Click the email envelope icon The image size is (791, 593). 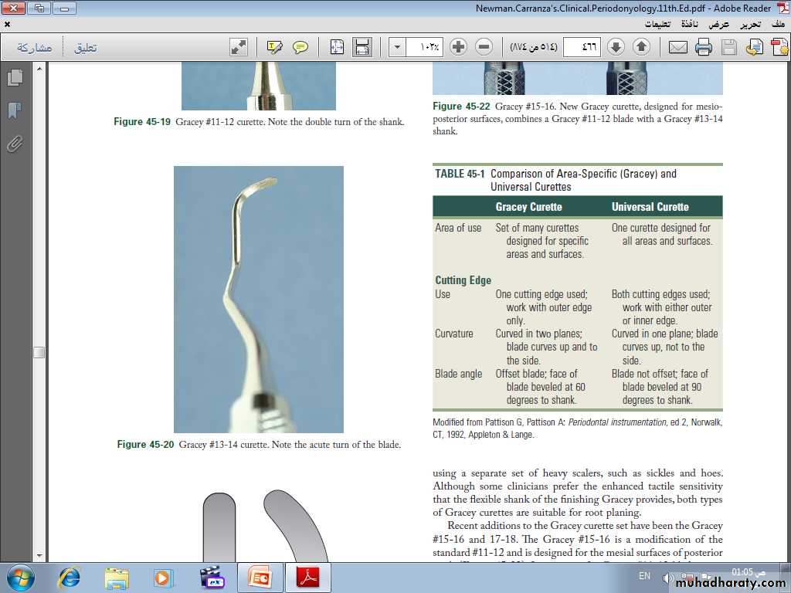[x=677, y=47]
